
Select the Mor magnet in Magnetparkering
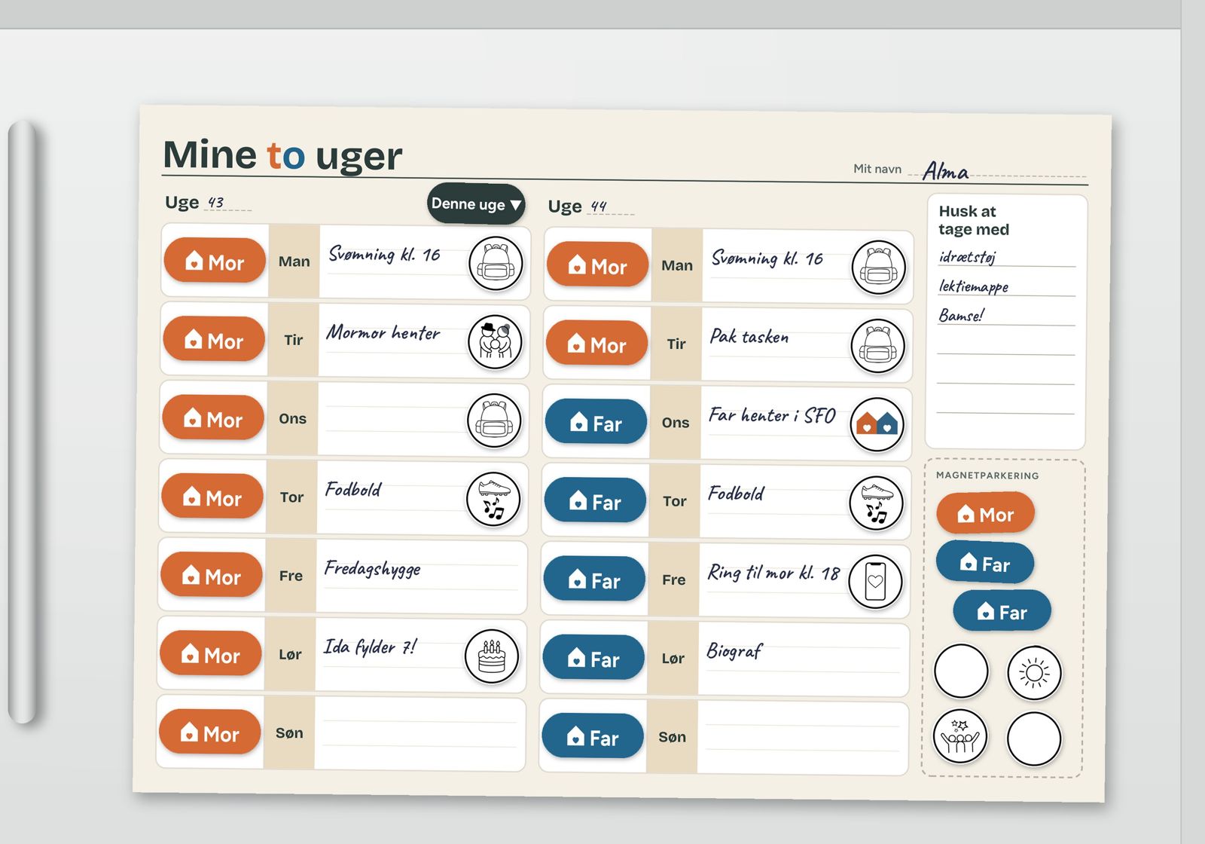pyautogui.click(x=985, y=514)
